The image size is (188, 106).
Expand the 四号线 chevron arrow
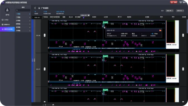[x=30, y=24]
